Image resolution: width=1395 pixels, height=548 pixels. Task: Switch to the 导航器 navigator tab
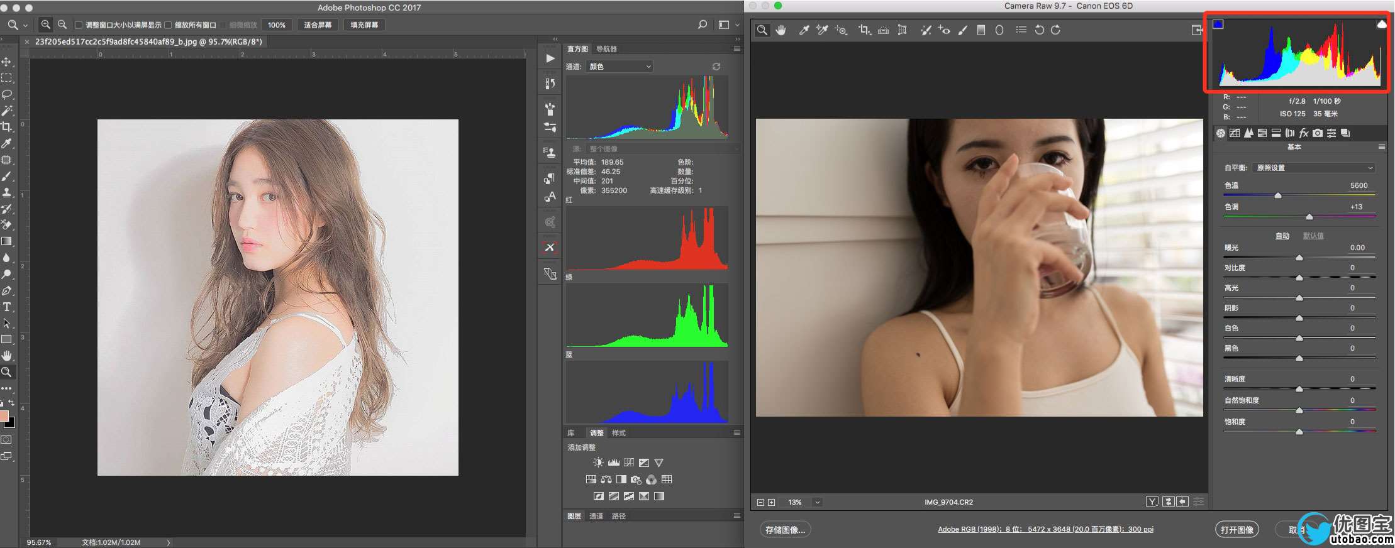coord(606,49)
